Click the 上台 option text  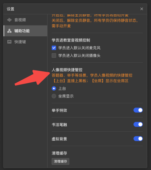pyautogui.click(x=62, y=88)
